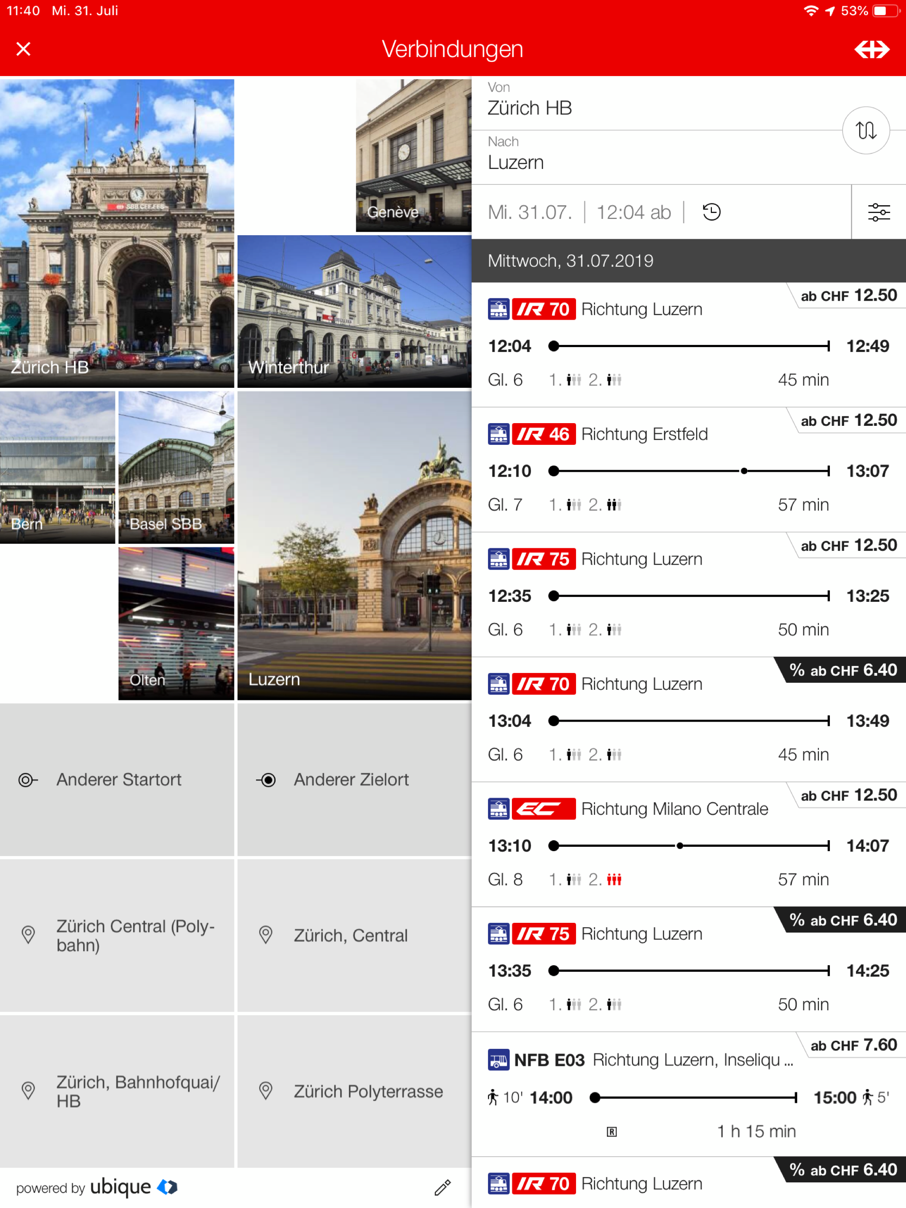This screenshot has height=1208, width=906.
Task: Swap origin and destination stations
Action: tap(866, 130)
